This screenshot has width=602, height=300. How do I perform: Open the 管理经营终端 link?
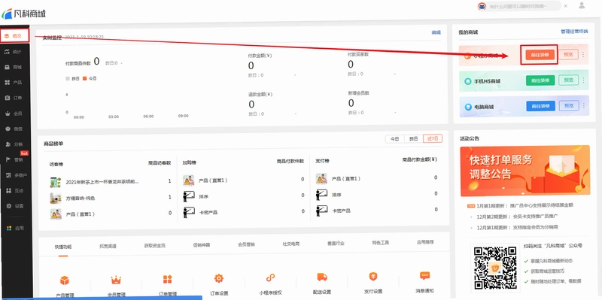[x=574, y=32]
